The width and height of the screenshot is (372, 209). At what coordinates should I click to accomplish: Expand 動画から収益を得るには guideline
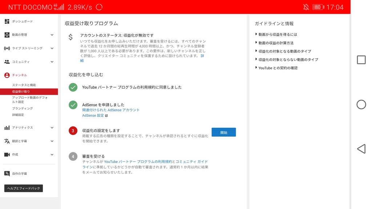point(276,34)
